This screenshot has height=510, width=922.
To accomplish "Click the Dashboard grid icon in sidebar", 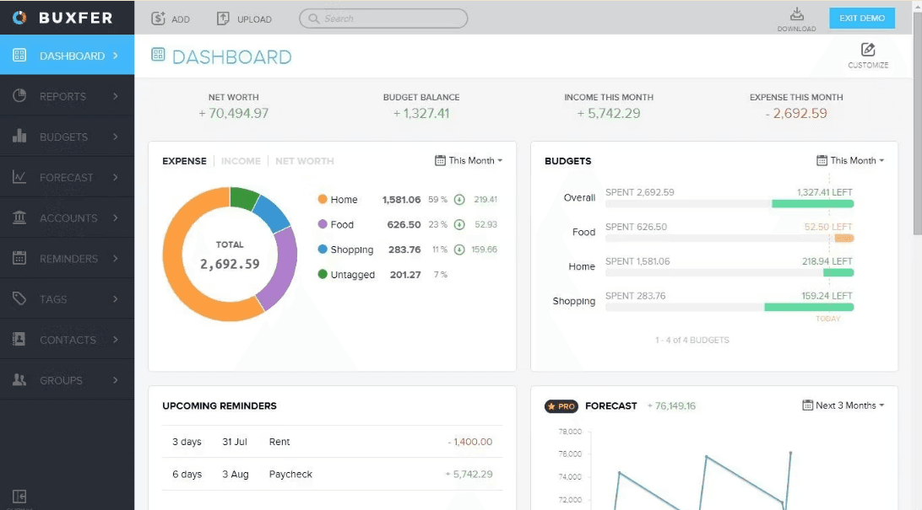I will [x=19, y=55].
